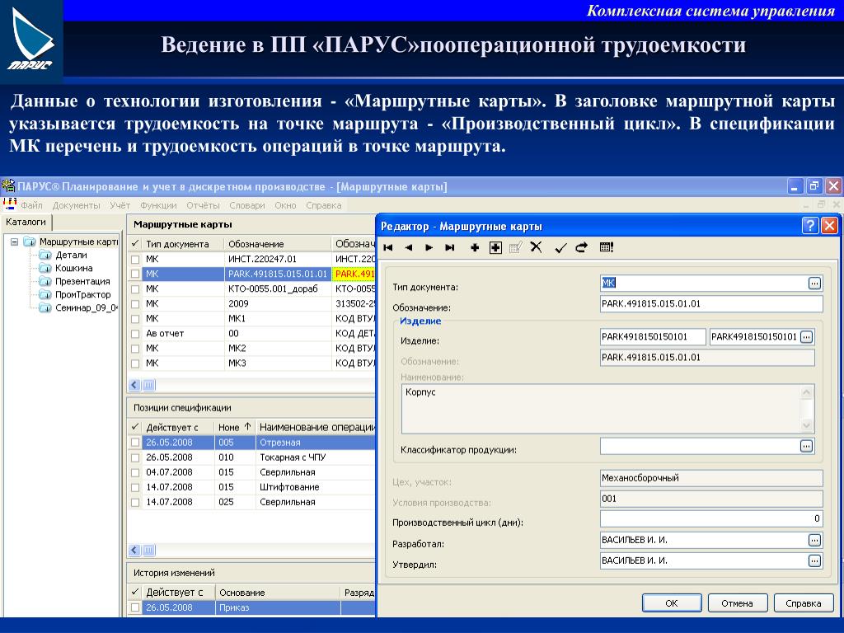
Task: Tick checkbox for the МК 2009 row
Action: (x=135, y=304)
